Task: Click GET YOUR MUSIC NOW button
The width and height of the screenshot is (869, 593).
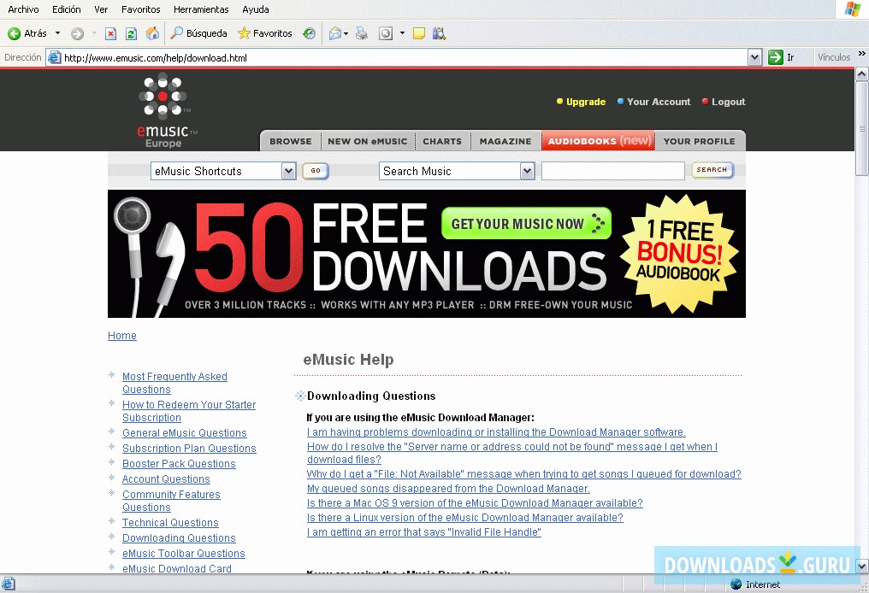Action: click(526, 223)
